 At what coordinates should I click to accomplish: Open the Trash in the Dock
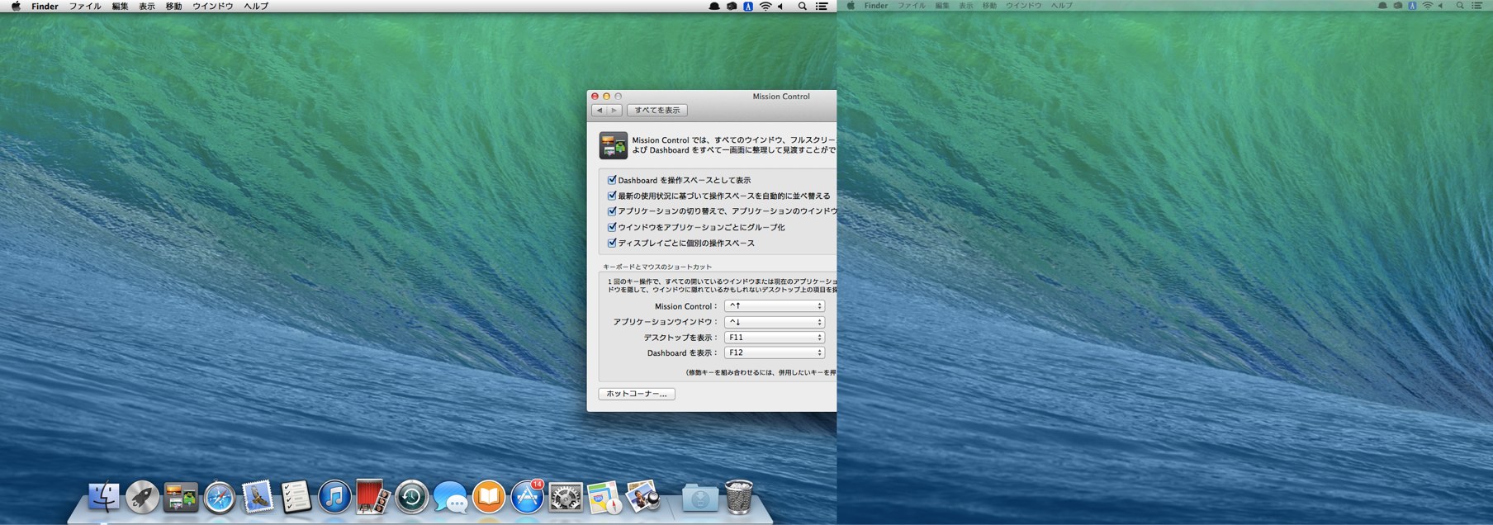[x=739, y=497]
